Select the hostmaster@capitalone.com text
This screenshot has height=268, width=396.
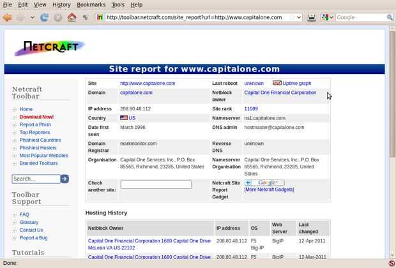tap(274, 127)
